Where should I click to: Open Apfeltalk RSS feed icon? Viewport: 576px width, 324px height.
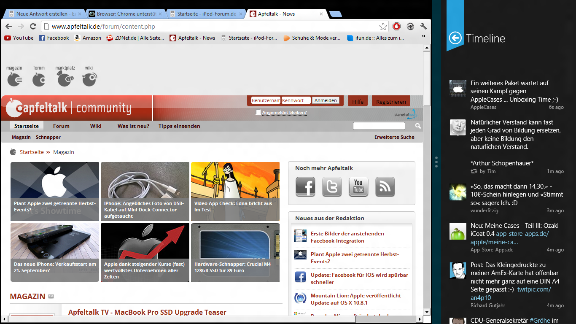[x=385, y=186]
